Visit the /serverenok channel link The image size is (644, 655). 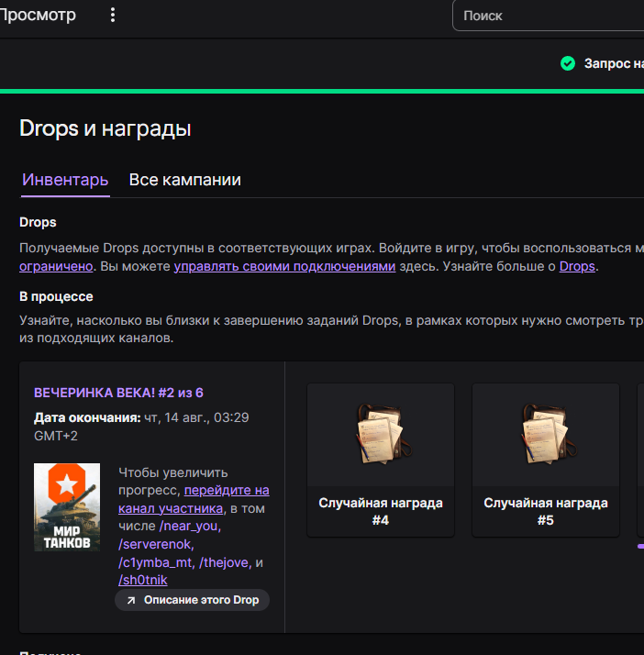(155, 544)
